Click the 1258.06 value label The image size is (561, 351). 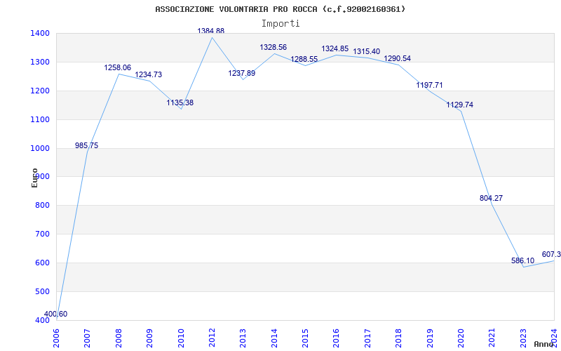(117, 67)
